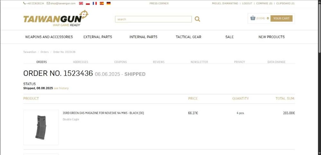
Task: Open the Tactical Gear menu
Action: click(188, 37)
